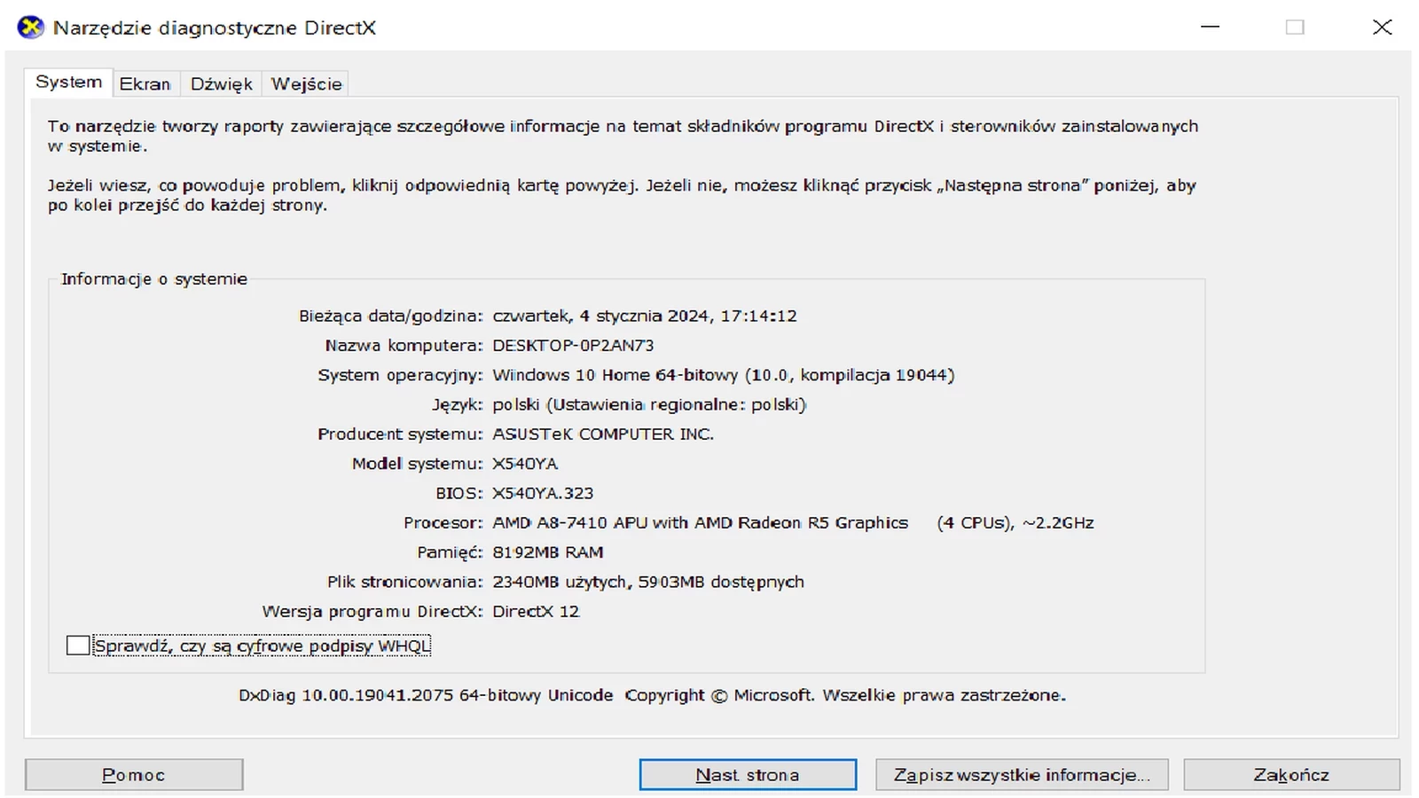The image size is (1419, 798).
Task: Click the DirectX diagnostic tool title icon
Action: click(30, 27)
